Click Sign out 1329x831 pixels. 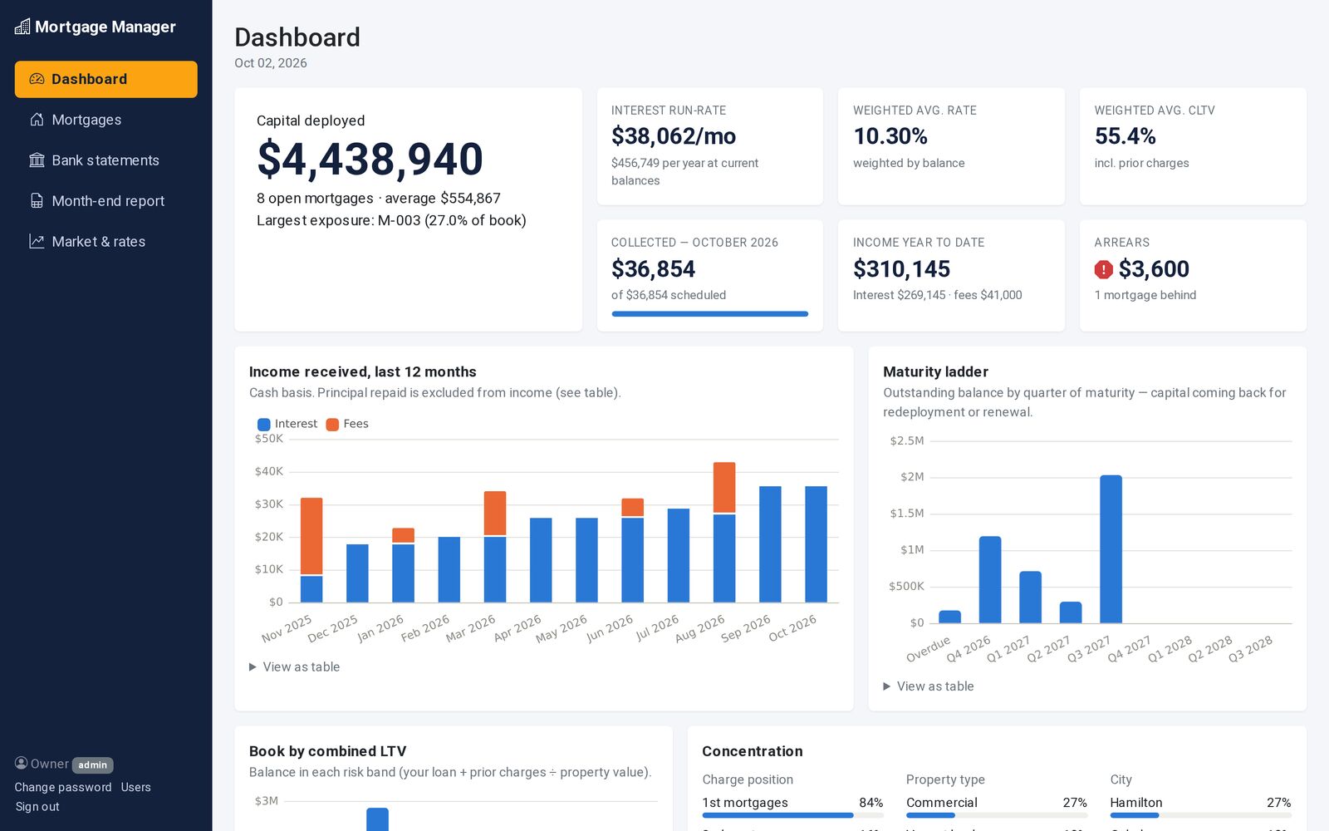point(37,807)
